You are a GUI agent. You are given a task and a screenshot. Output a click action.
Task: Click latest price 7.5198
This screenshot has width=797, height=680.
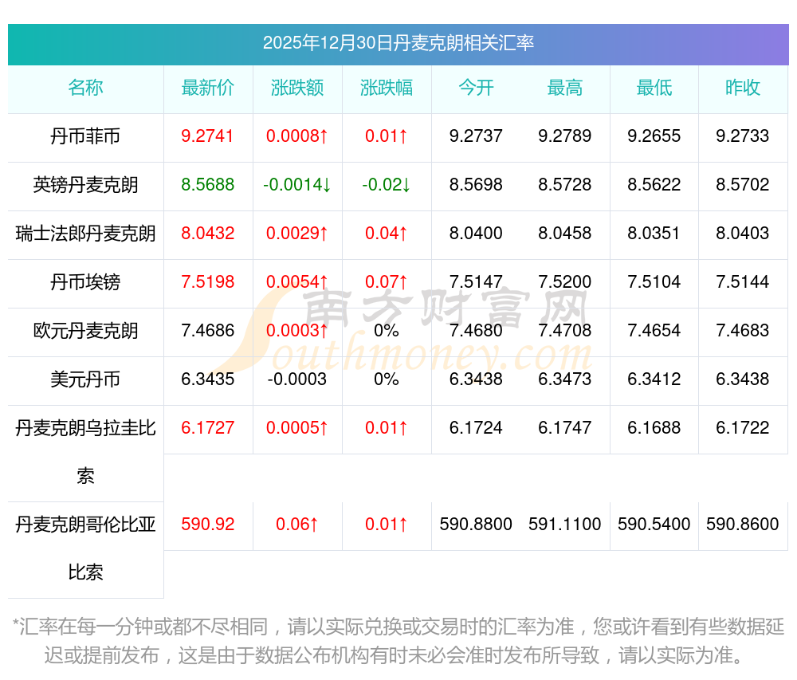(208, 281)
